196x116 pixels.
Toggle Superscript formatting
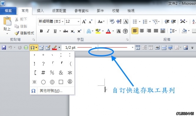coord(79,31)
